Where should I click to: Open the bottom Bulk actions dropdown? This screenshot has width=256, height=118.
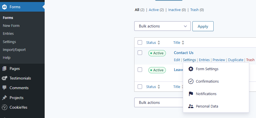(x=158, y=102)
